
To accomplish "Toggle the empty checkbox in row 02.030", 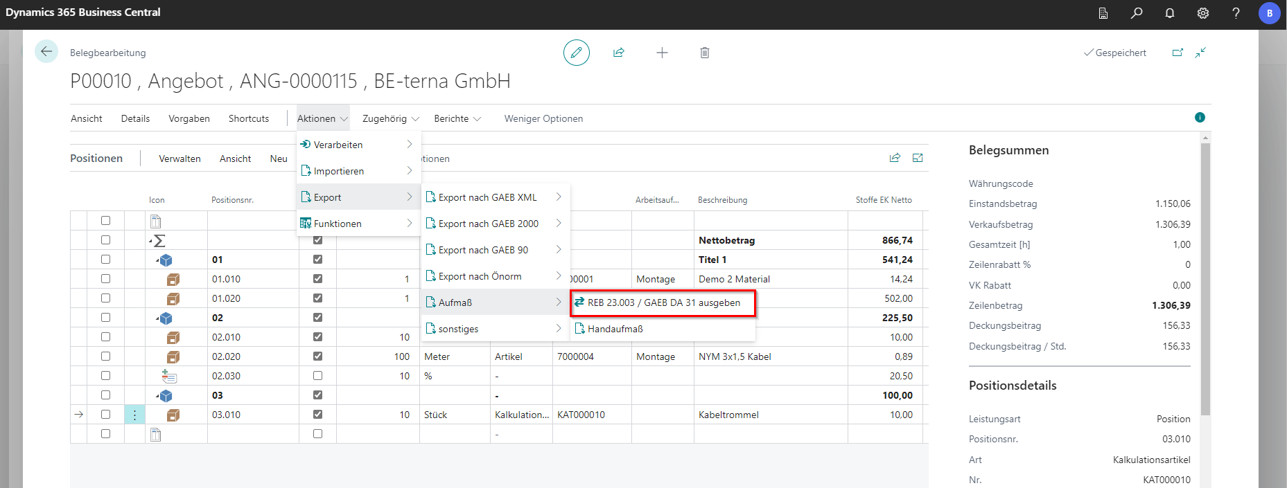I will click(x=317, y=376).
